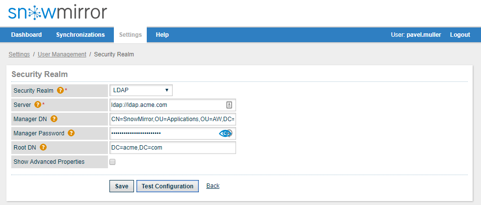Click the help icon next to Security Realm
481x205 pixels.
(x=60, y=90)
